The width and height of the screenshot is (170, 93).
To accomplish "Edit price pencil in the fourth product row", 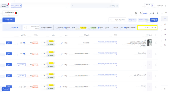I will 62,76.
